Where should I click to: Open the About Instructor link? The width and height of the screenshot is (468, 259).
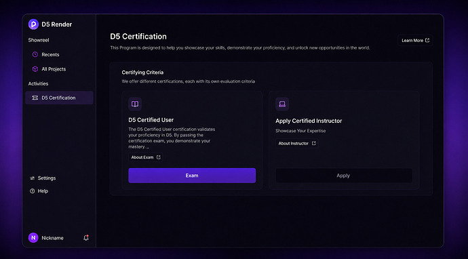tap(296, 143)
